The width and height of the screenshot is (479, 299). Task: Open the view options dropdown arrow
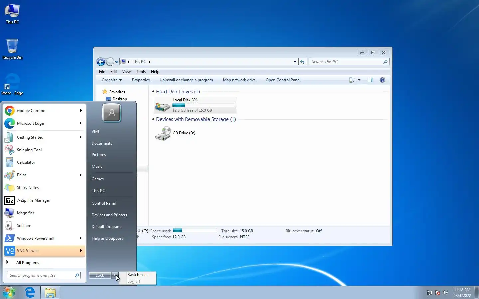[359, 80]
